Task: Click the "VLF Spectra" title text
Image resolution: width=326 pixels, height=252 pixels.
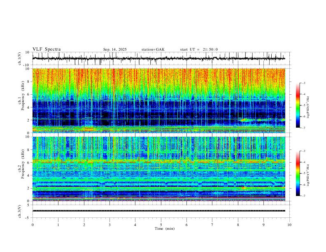Action: 47,49
